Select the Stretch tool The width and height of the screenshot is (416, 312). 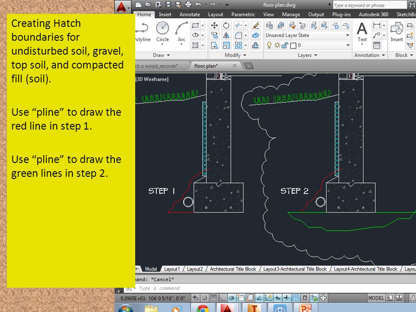[214, 45]
